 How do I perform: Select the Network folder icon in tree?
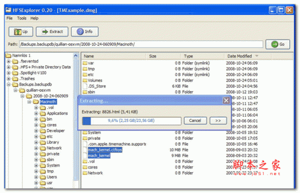42,148
